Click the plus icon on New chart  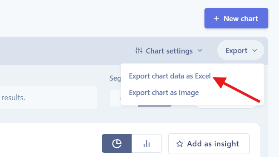[216, 18]
